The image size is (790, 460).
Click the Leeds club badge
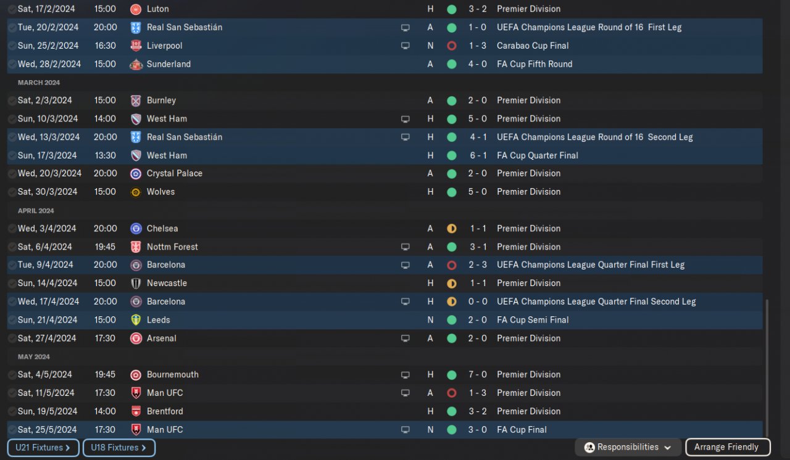136,320
